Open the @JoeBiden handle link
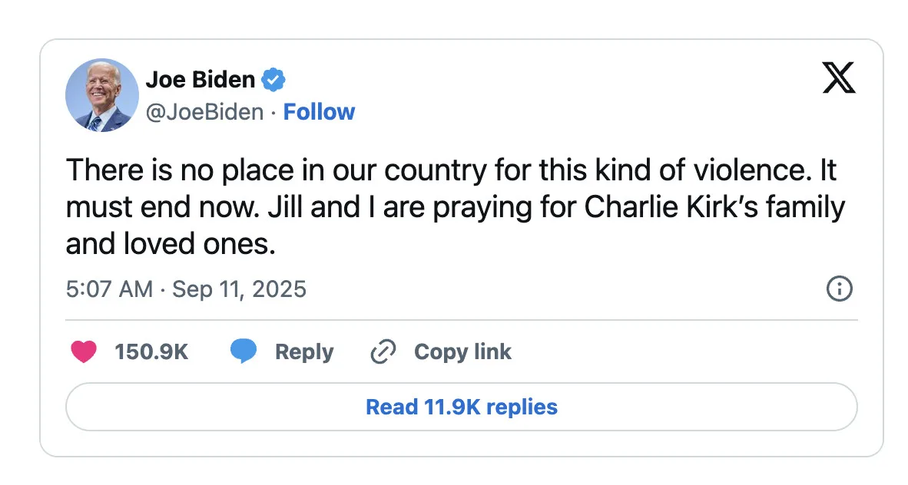 click(204, 112)
